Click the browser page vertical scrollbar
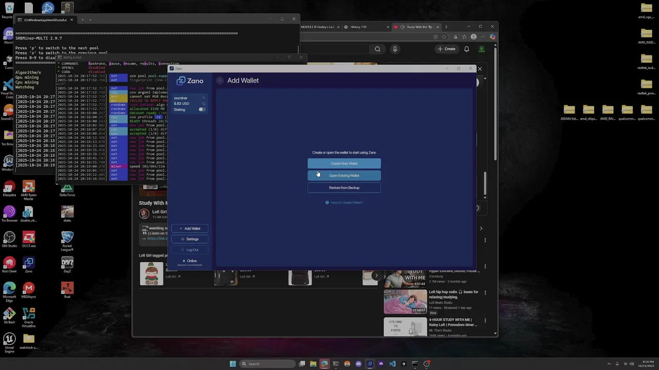The width and height of the screenshot is (659, 370). (x=495, y=103)
